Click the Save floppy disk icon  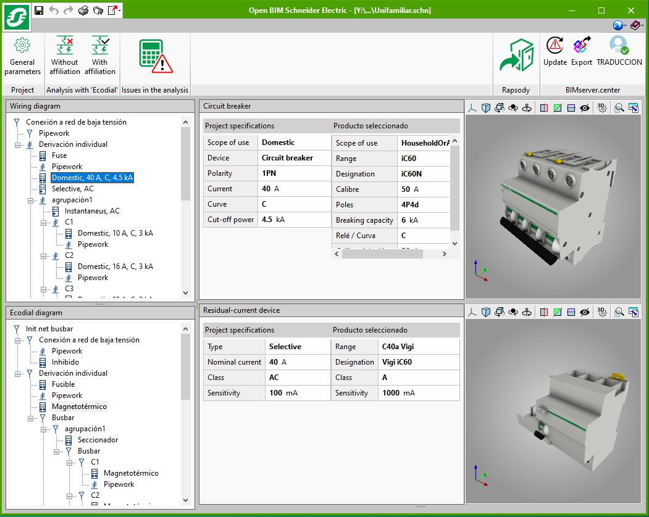click(39, 10)
